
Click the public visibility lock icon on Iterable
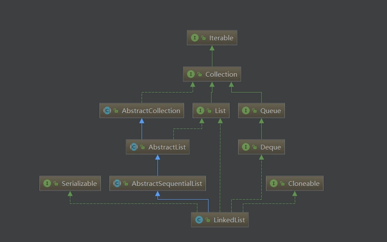[203, 38]
